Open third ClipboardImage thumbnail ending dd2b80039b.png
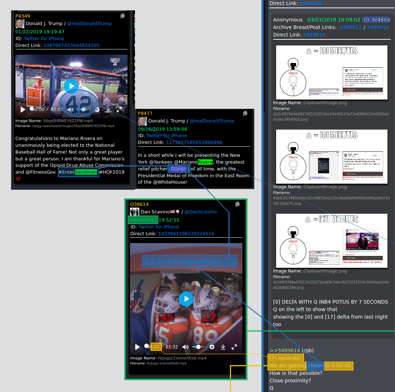395x392 pixels. [x=332, y=241]
